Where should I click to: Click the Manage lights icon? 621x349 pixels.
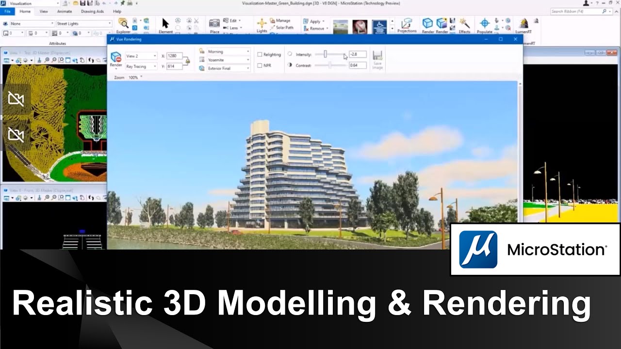[273, 21]
